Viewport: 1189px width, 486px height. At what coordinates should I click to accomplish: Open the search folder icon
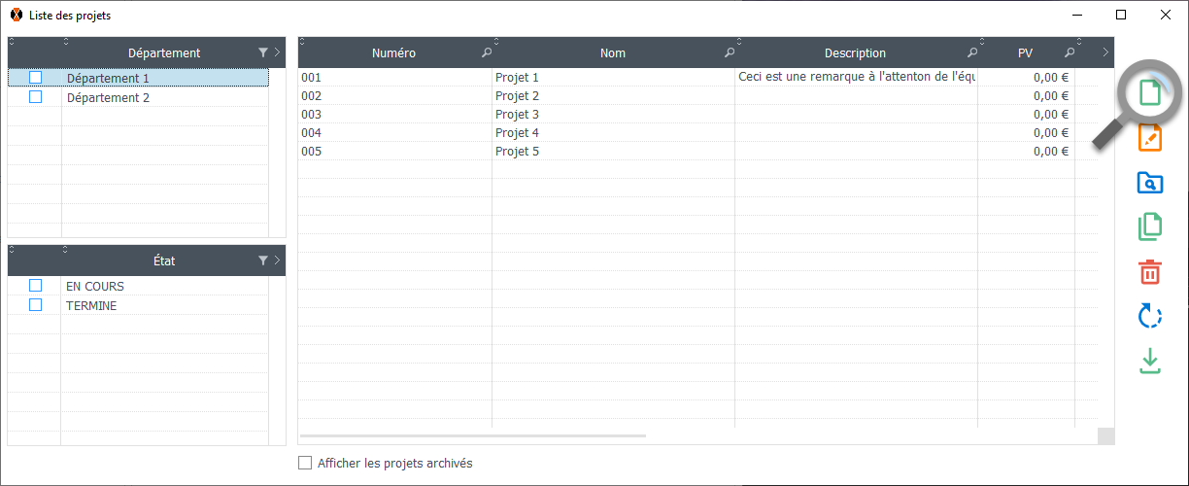(x=1149, y=183)
